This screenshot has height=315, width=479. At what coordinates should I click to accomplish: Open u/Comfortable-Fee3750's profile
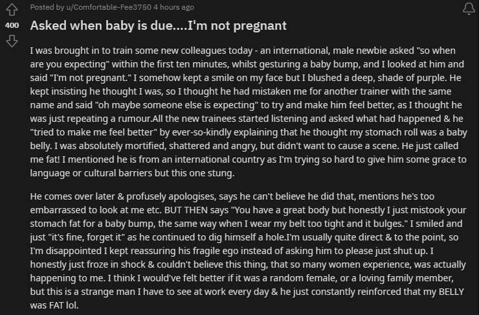coord(109,7)
